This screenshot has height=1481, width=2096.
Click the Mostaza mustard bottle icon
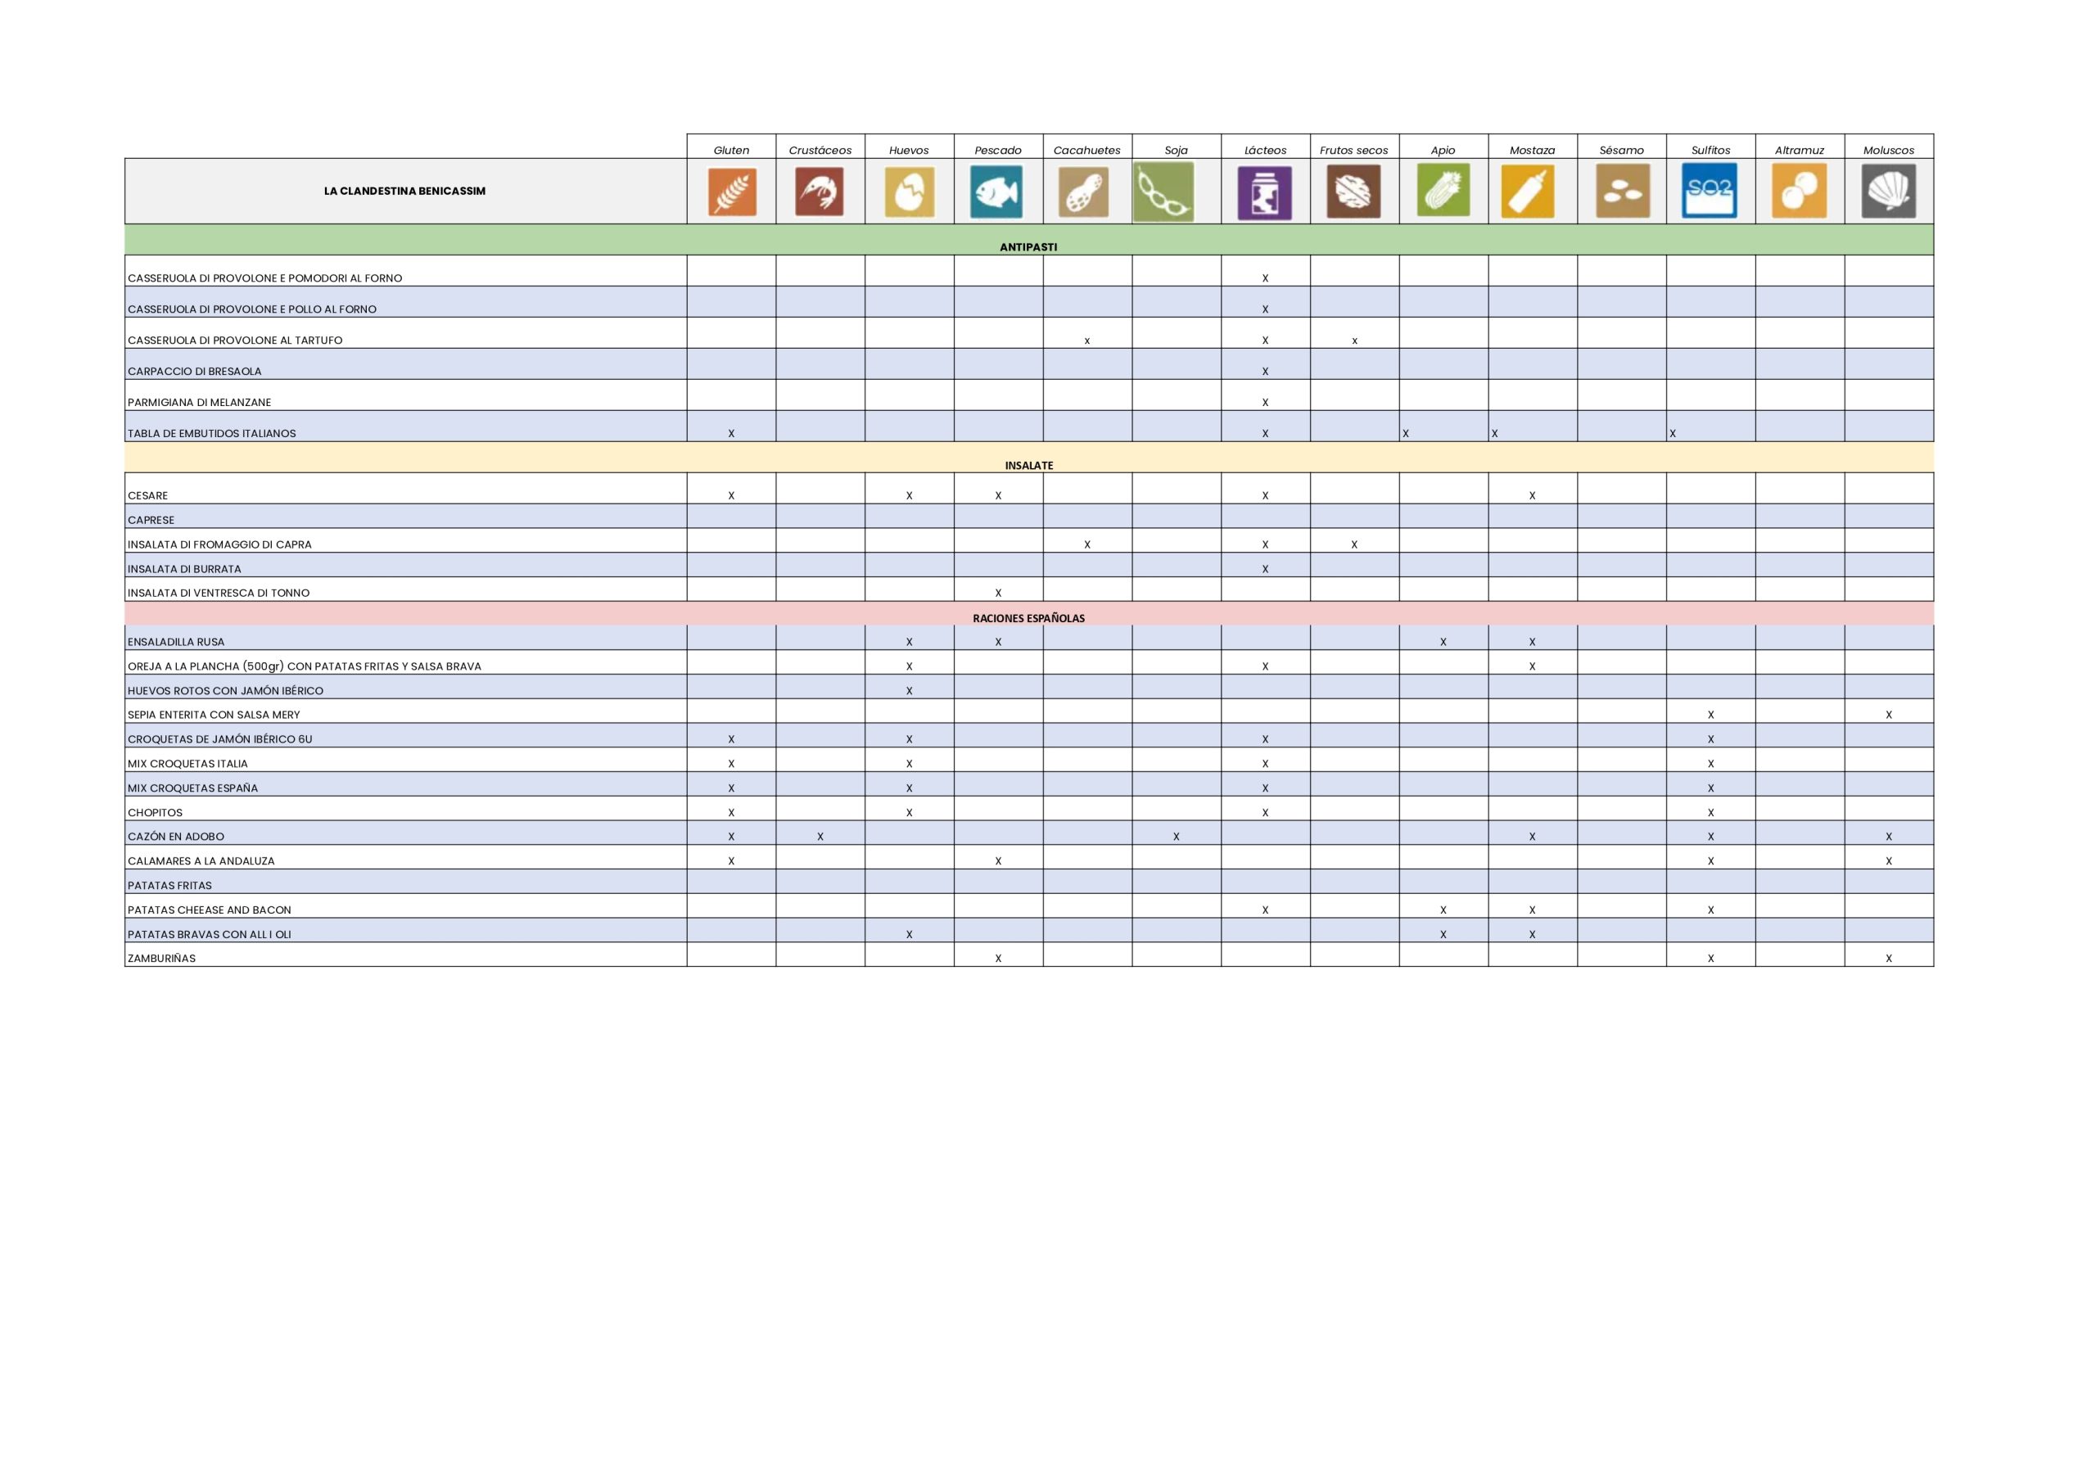click(x=1528, y=192)
